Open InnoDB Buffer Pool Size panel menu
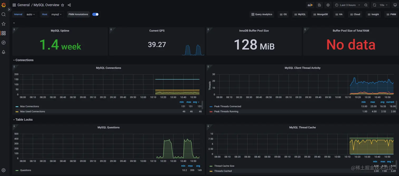Image resolution: width=399 pixels, height=176 pixels. tap(254, 31)
